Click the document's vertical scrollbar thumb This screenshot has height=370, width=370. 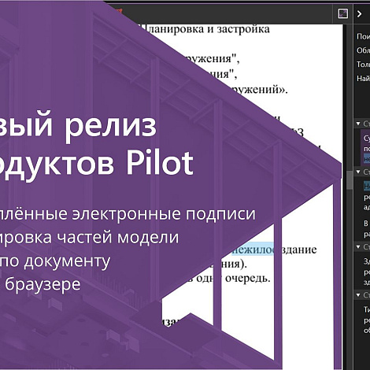click(x=350, y=180)
